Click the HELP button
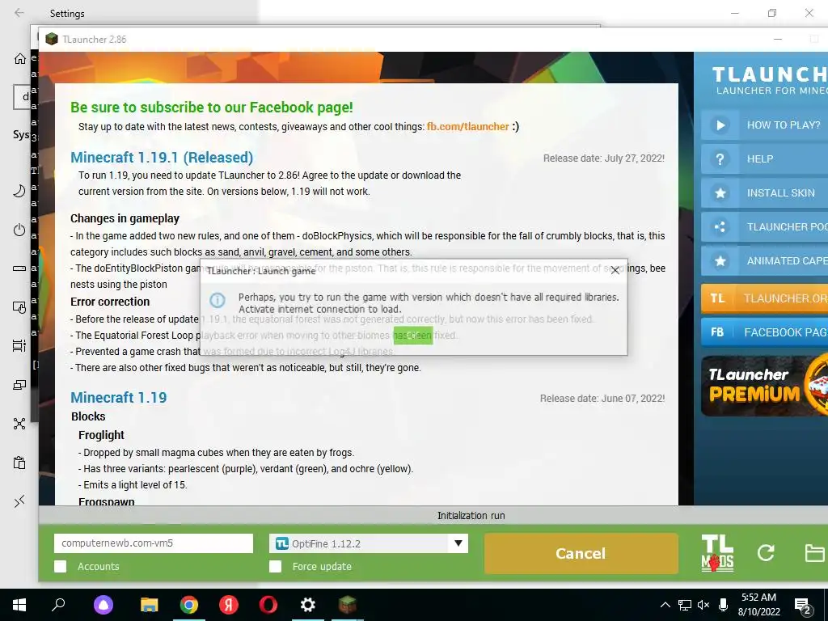 tap(765, 159)
